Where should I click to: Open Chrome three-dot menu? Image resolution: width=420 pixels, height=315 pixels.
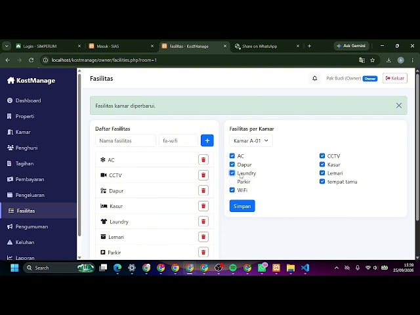[x=413, y=60]
